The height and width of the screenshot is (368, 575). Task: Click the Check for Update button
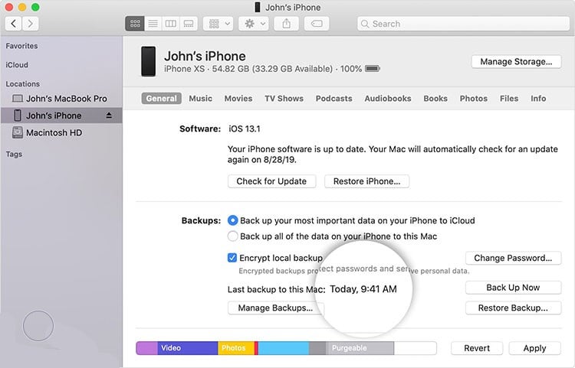pyautogui.click(x=271, y=181)
